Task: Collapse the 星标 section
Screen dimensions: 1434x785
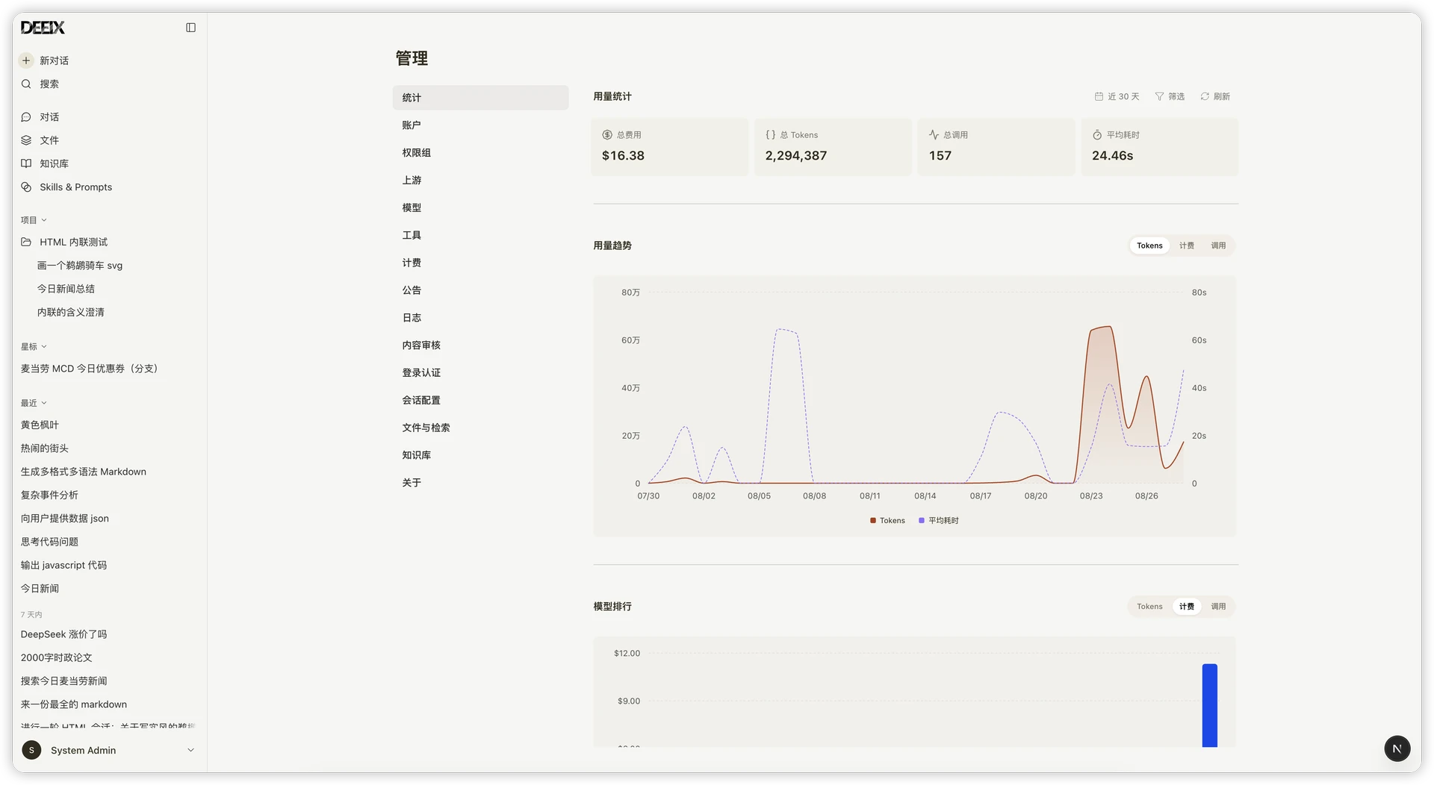Action: tap(34, 347)
